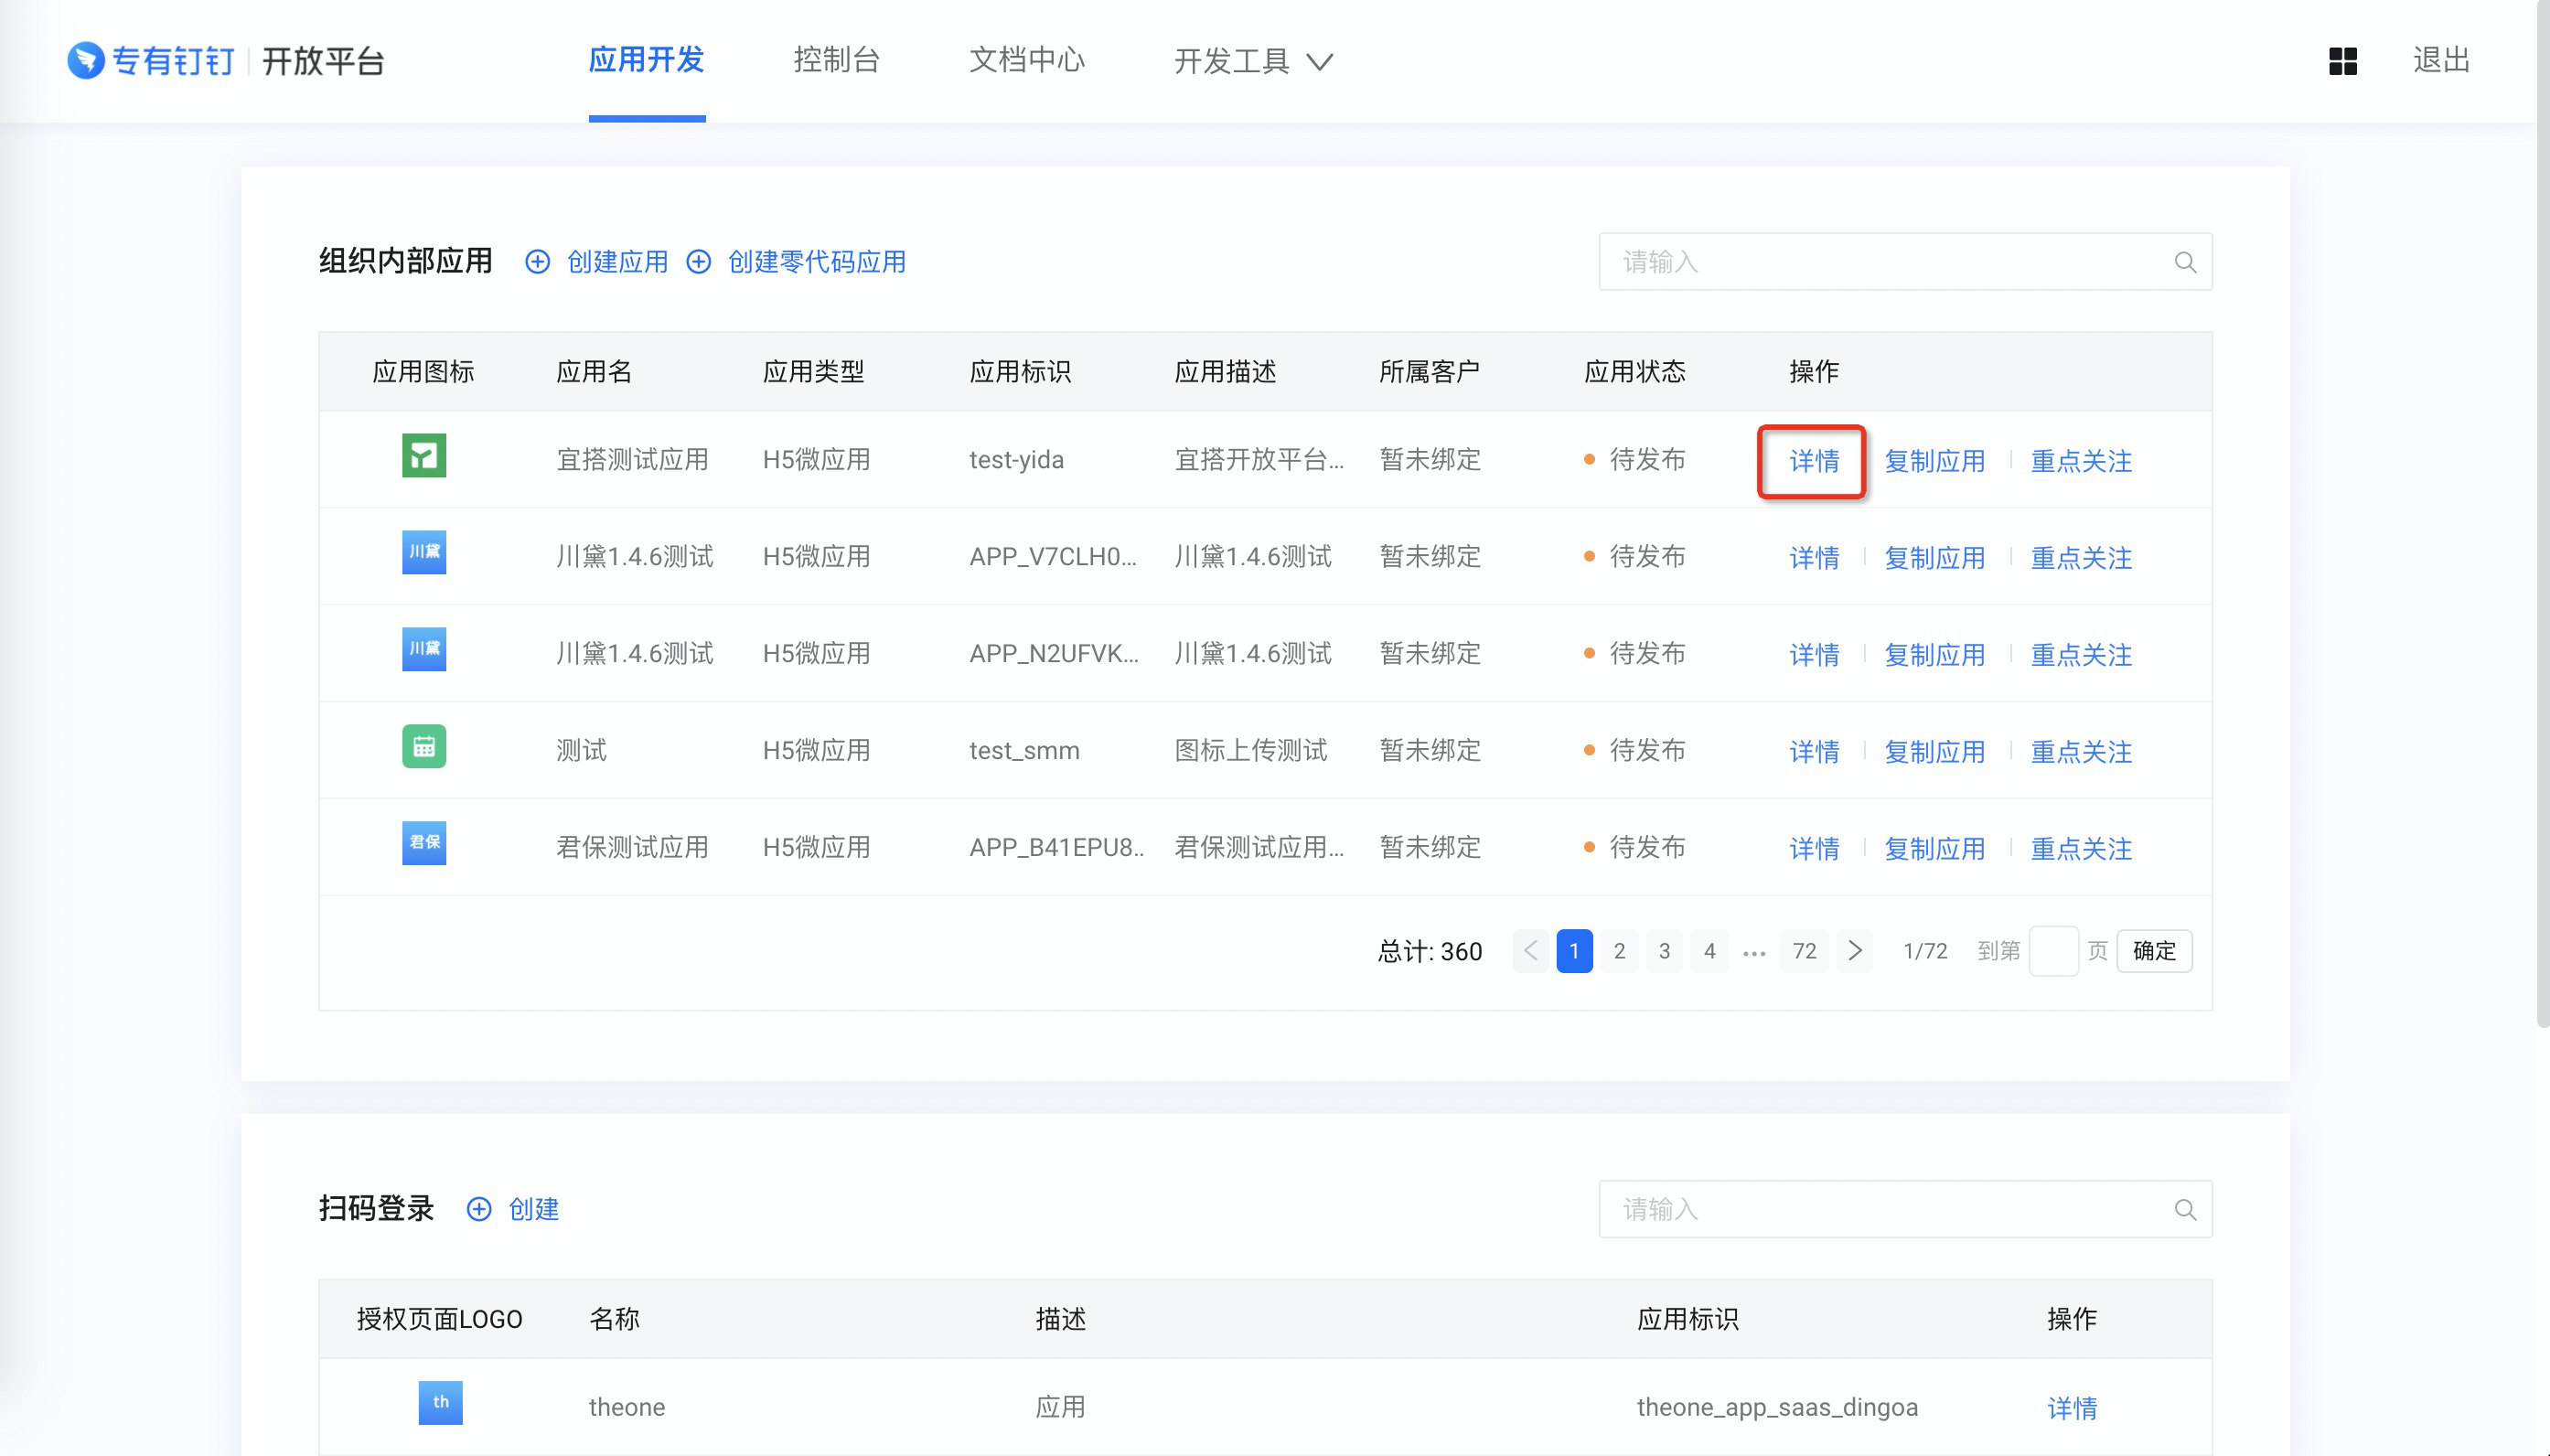
Task: Click 重点关注 for 君保测试应用
Action: 2080,848
